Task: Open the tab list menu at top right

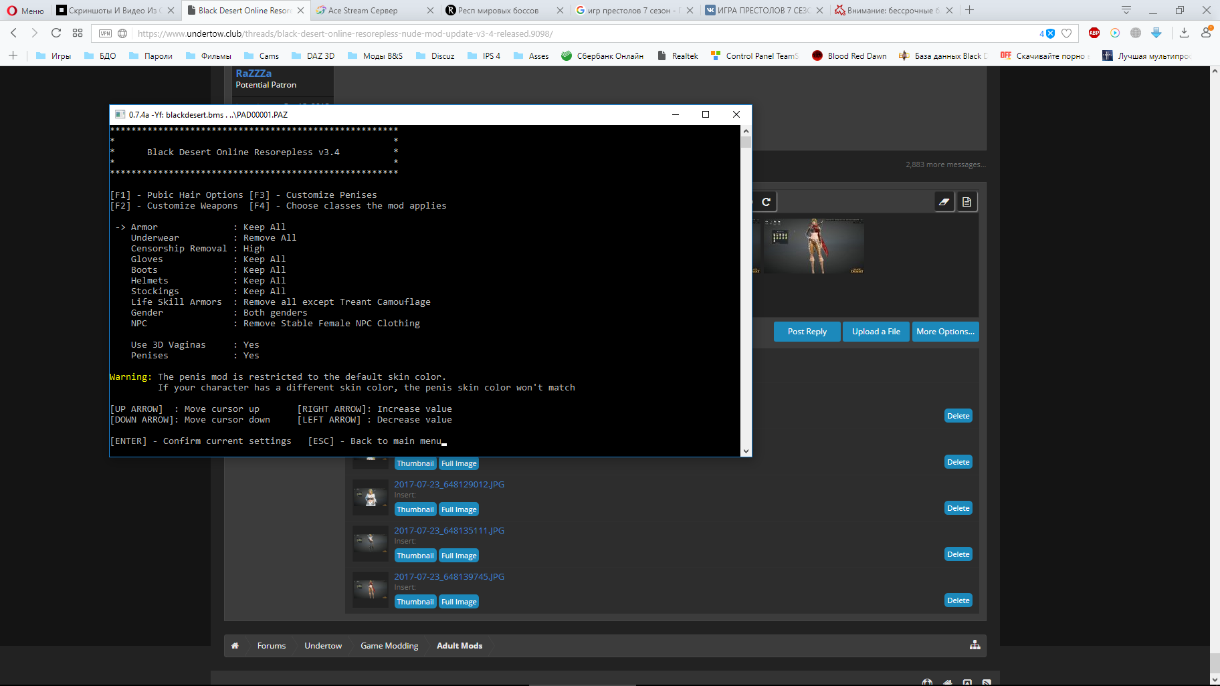Action: click(x=1126, y=10)
